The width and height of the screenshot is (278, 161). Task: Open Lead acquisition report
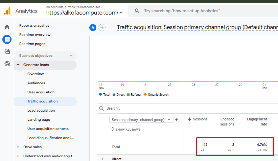point(41,110)
